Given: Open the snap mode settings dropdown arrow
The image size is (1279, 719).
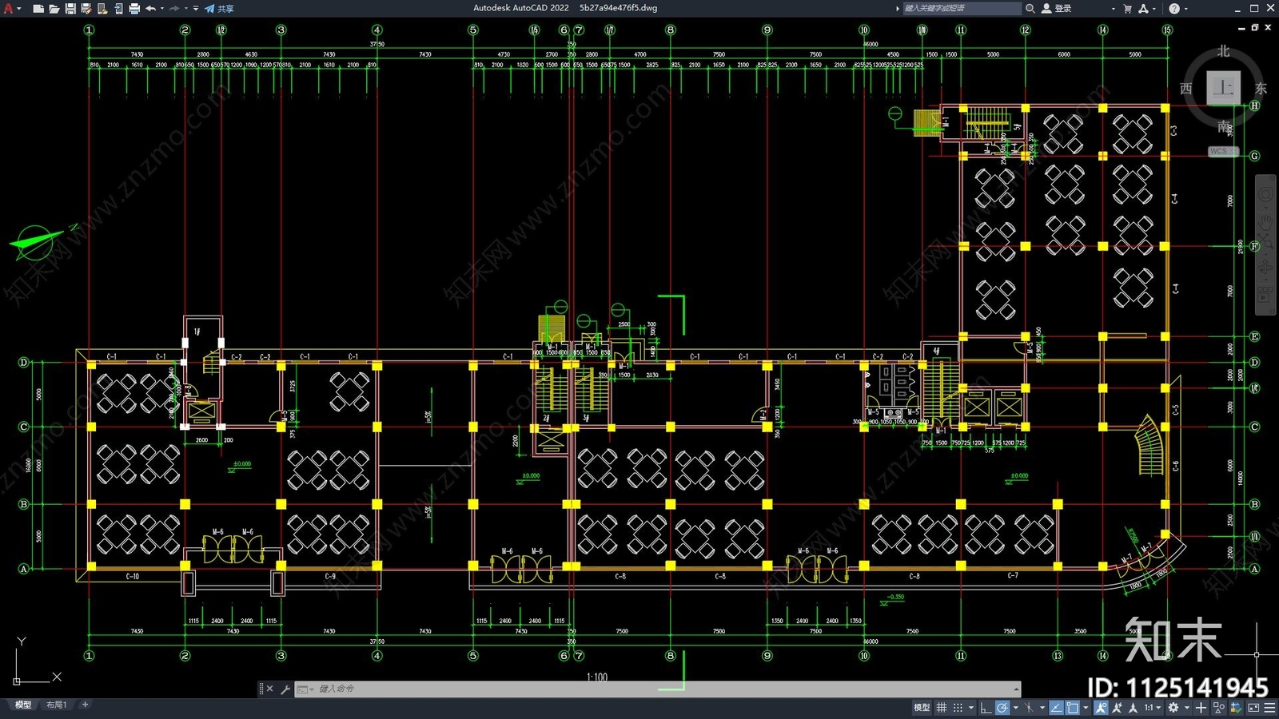Looking at the screenshot, I should (971, 708).
